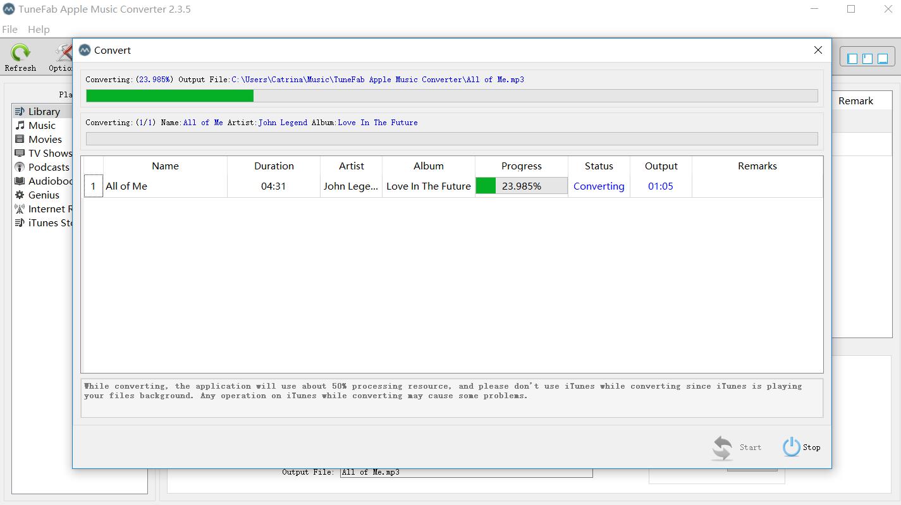Select iTunes Store in the sidebar
901x505 pixels.
pos(42,222)
